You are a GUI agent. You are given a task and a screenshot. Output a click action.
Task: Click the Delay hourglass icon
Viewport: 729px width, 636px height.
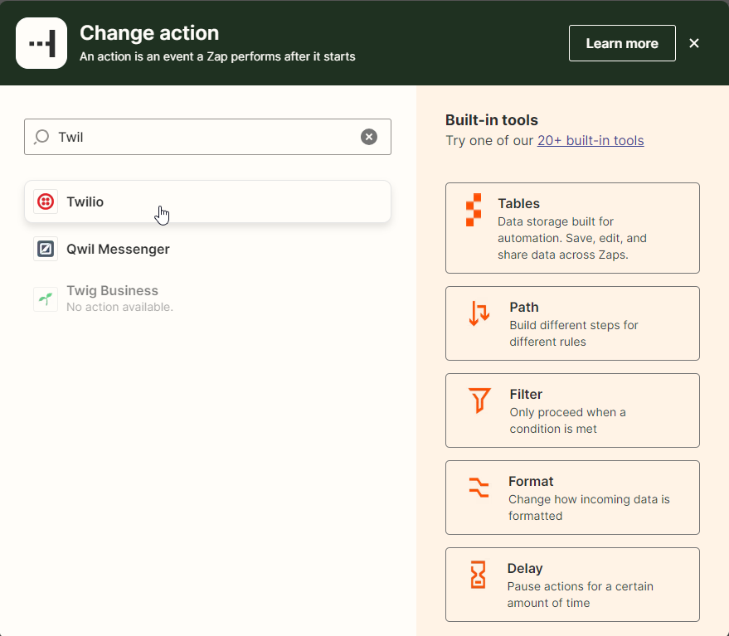478,575
